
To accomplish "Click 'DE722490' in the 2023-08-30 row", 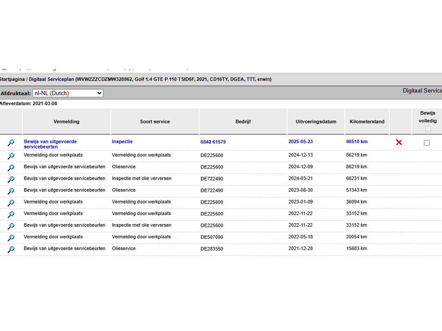I will click(212, 190).
